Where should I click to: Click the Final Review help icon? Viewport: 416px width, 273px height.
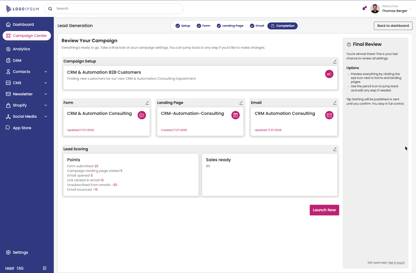pos(349,45)
